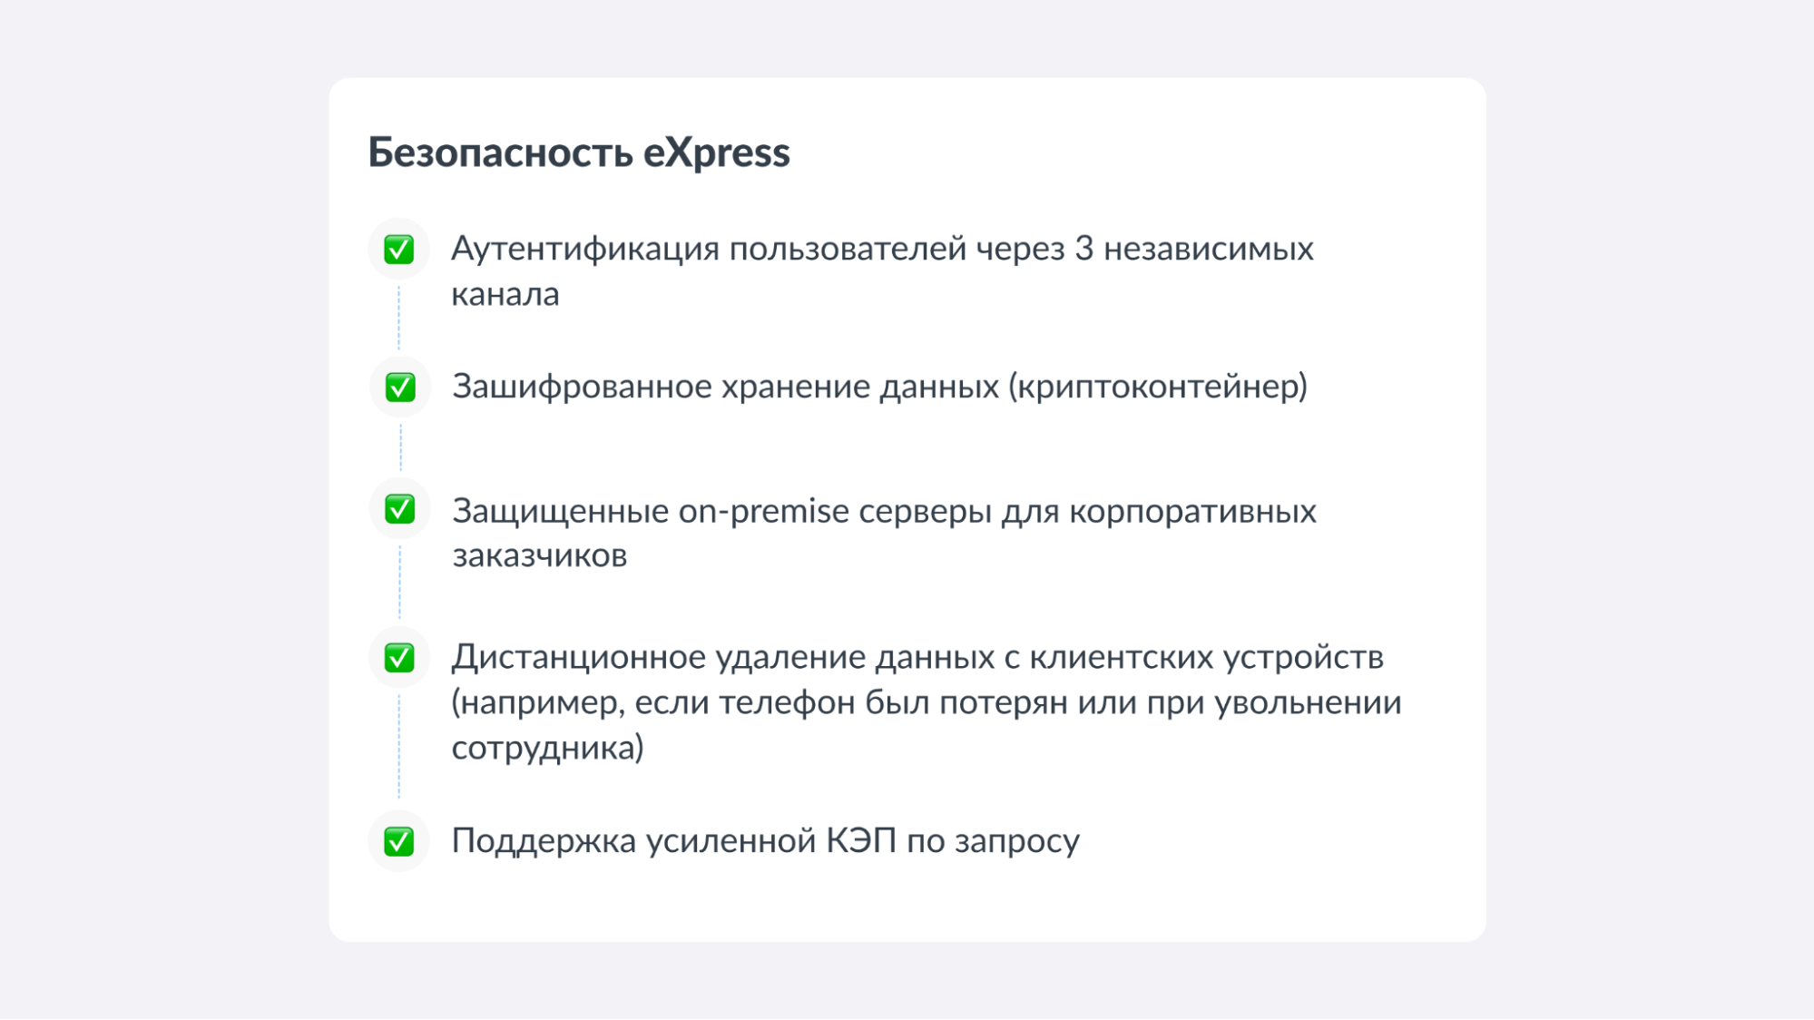Click the word '(криптоконтейнер)' in parentheses

[1158, 387]
